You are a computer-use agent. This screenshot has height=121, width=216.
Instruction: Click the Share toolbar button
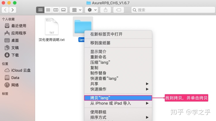tap(106, 10)
